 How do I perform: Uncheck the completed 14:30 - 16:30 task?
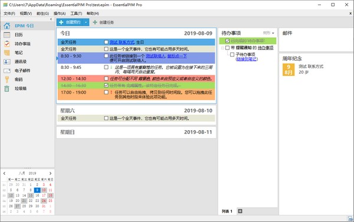pos(106,85)
